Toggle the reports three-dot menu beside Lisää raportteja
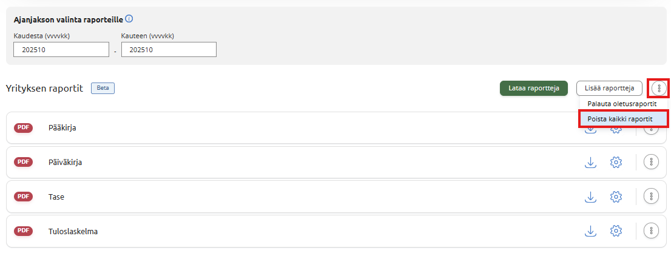The height and width of the screenshot is (256, 671). coord(659,89)
